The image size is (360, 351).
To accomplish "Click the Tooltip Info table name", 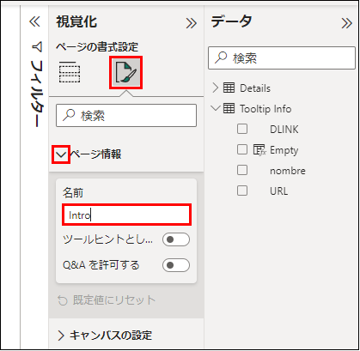I will point(265,109).
